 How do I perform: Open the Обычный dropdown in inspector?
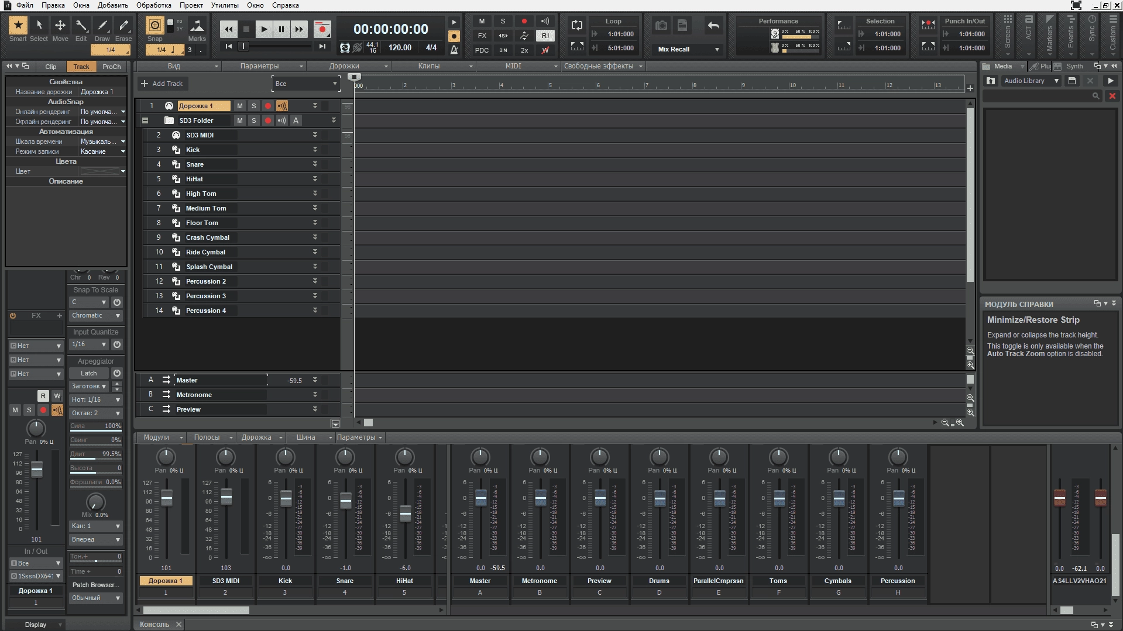point(95,598)
